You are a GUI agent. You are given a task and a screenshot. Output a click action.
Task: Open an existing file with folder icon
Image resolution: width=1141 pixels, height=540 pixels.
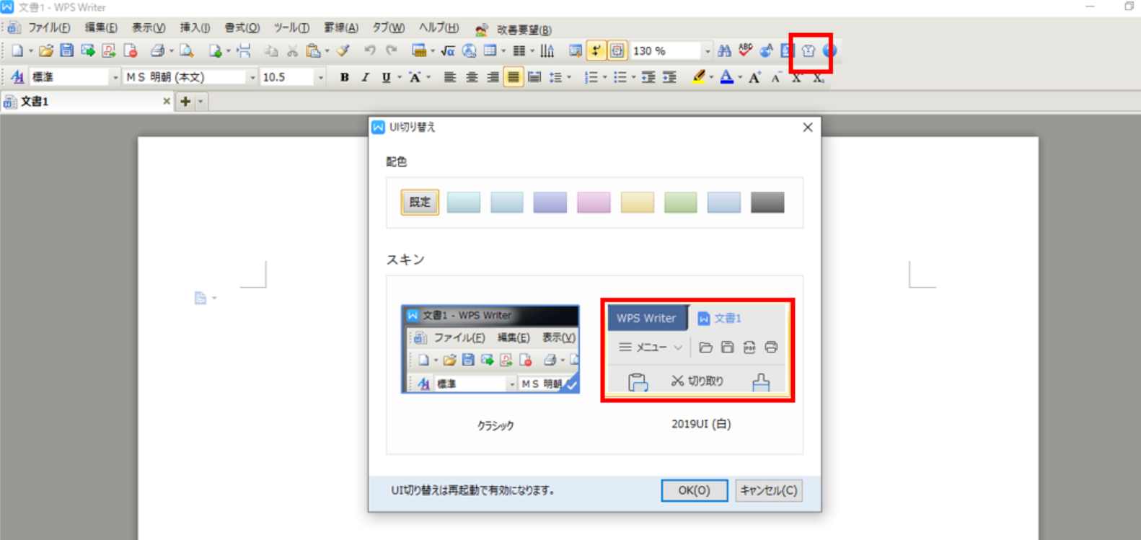(x=46, y=50)
